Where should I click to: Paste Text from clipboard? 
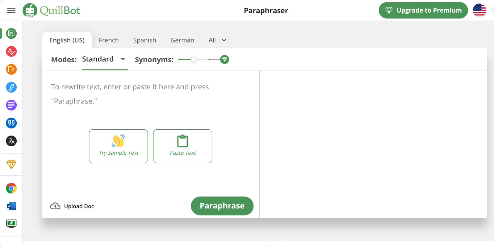point(182,146)
